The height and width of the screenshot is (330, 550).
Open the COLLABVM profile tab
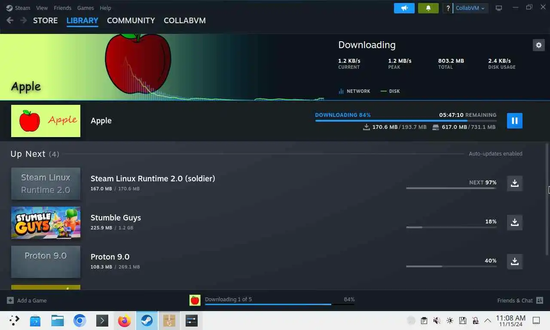(x=185, y=20)
